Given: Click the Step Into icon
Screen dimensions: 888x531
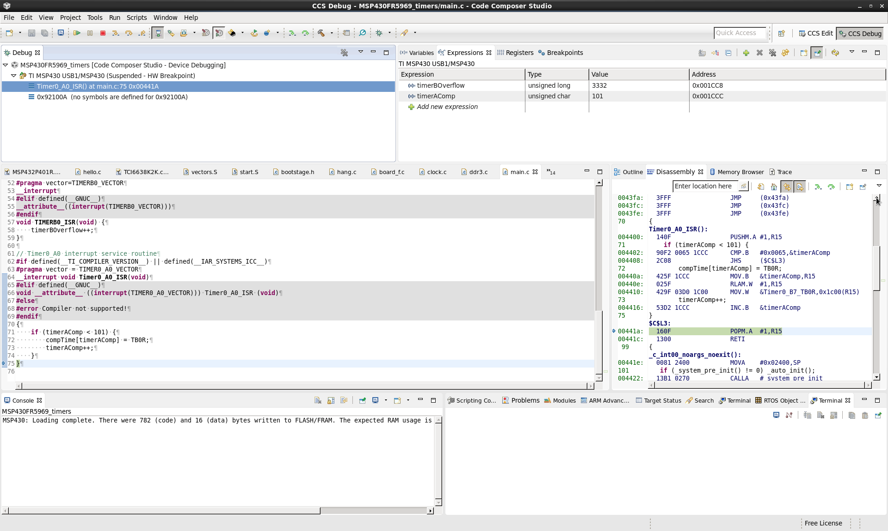Looking at the screenshot, I should (116, 33).
